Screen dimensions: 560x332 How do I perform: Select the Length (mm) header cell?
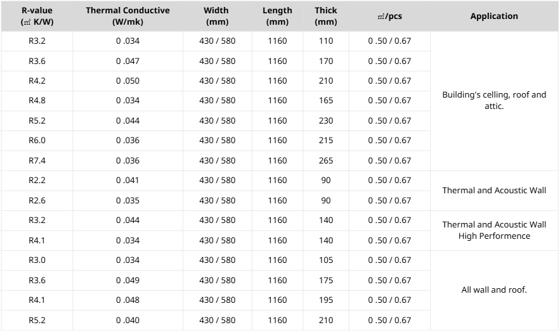click(x=277, y=16)
